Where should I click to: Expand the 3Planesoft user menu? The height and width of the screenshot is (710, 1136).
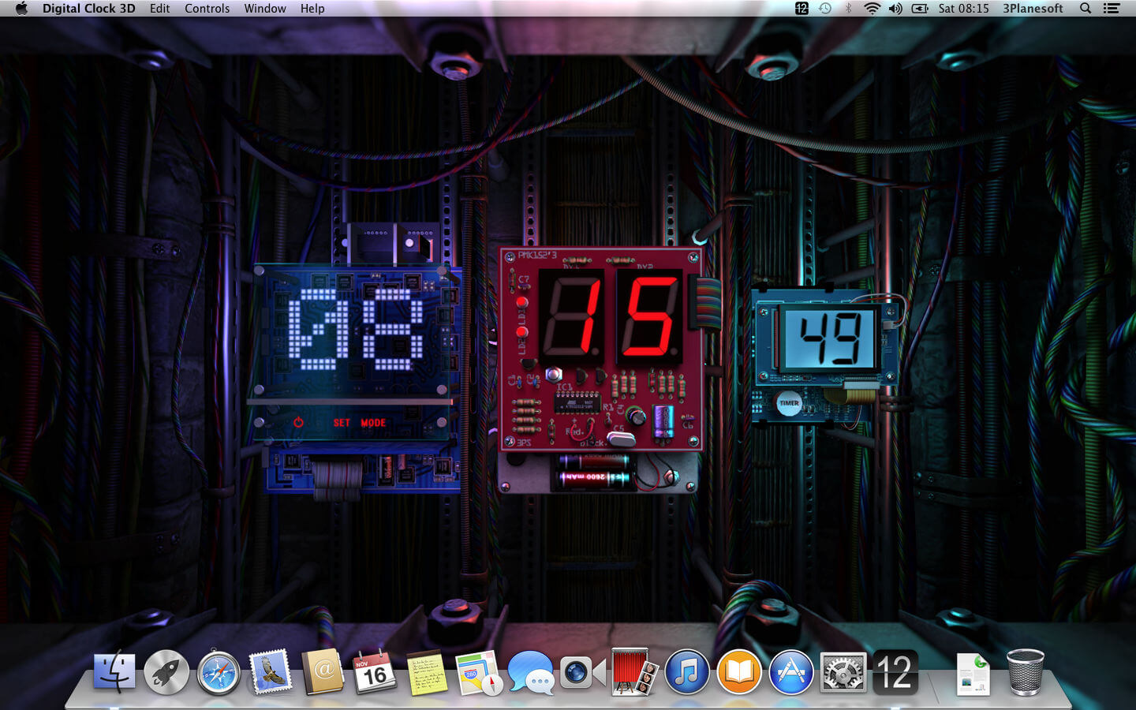1032,9
